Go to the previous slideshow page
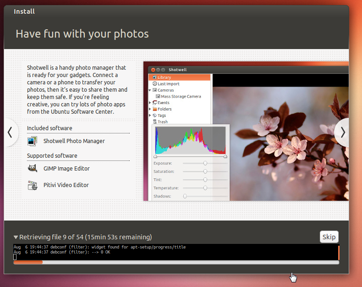 [10, 132]
